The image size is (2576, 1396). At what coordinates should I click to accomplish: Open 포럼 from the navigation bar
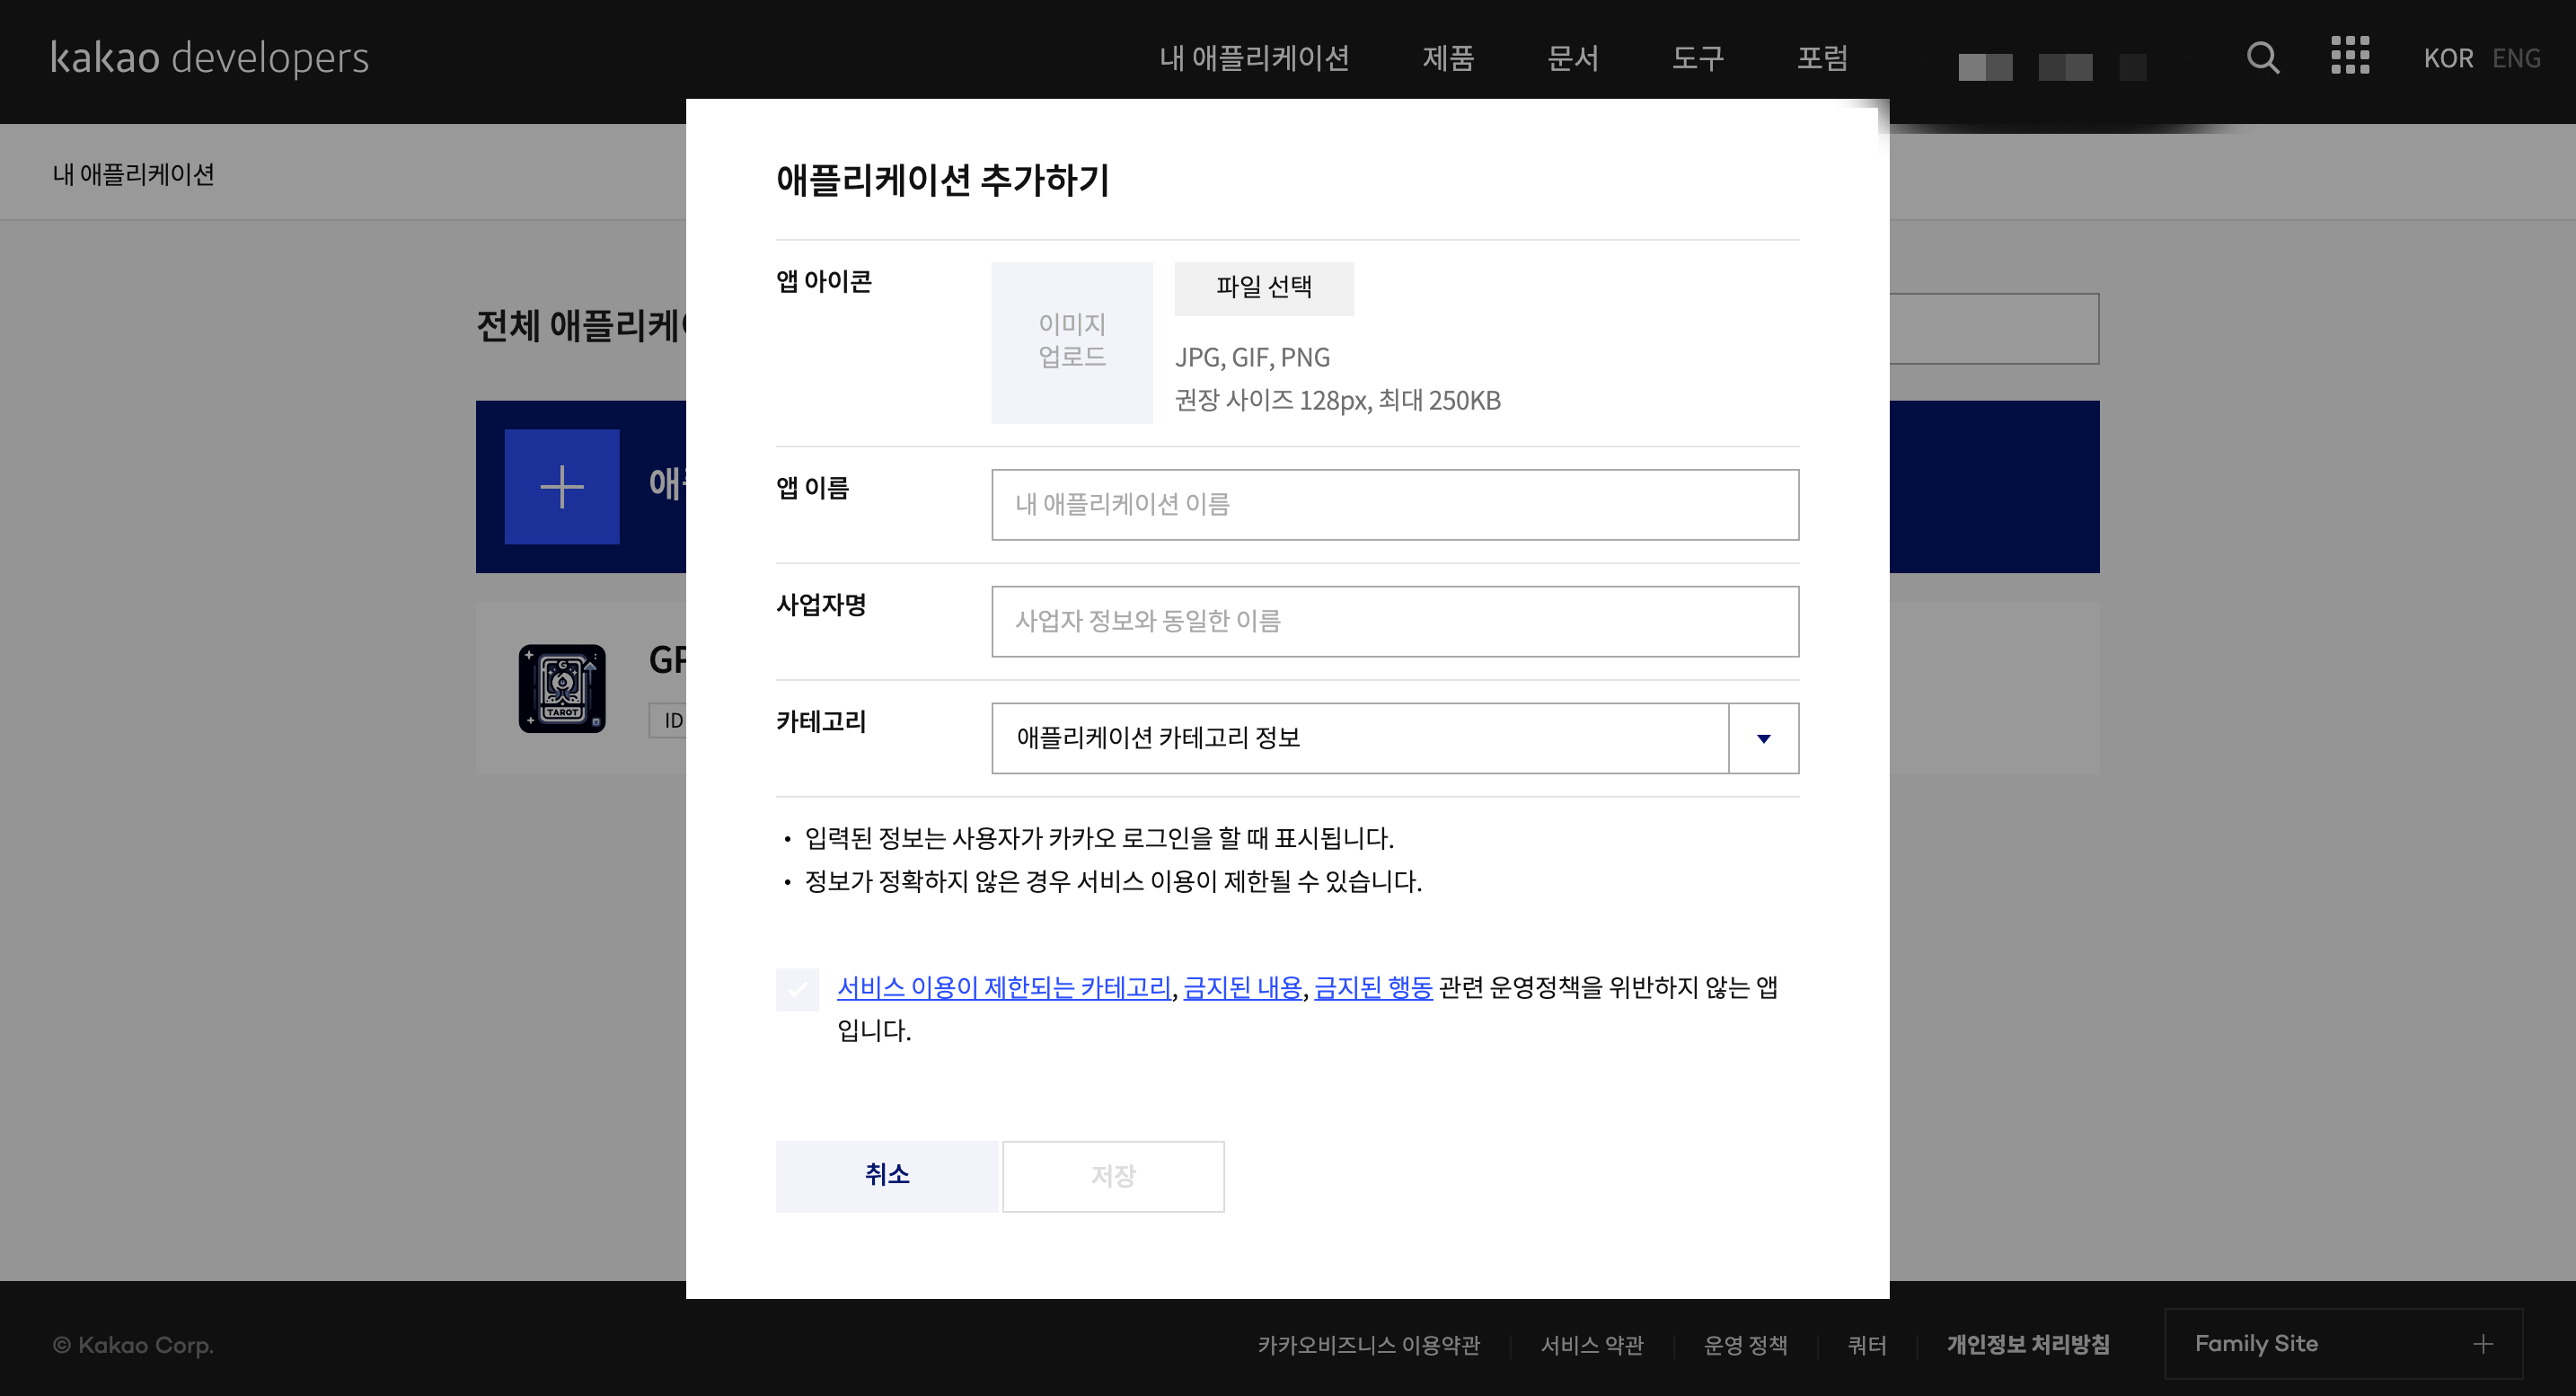tap(1822, 58)
